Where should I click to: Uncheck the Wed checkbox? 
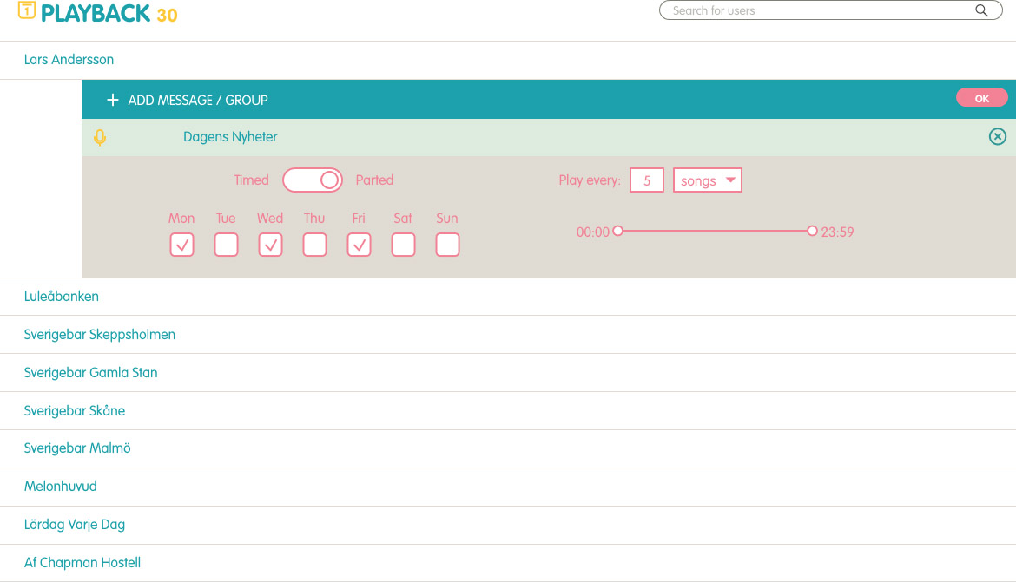[x=270, y=245]
